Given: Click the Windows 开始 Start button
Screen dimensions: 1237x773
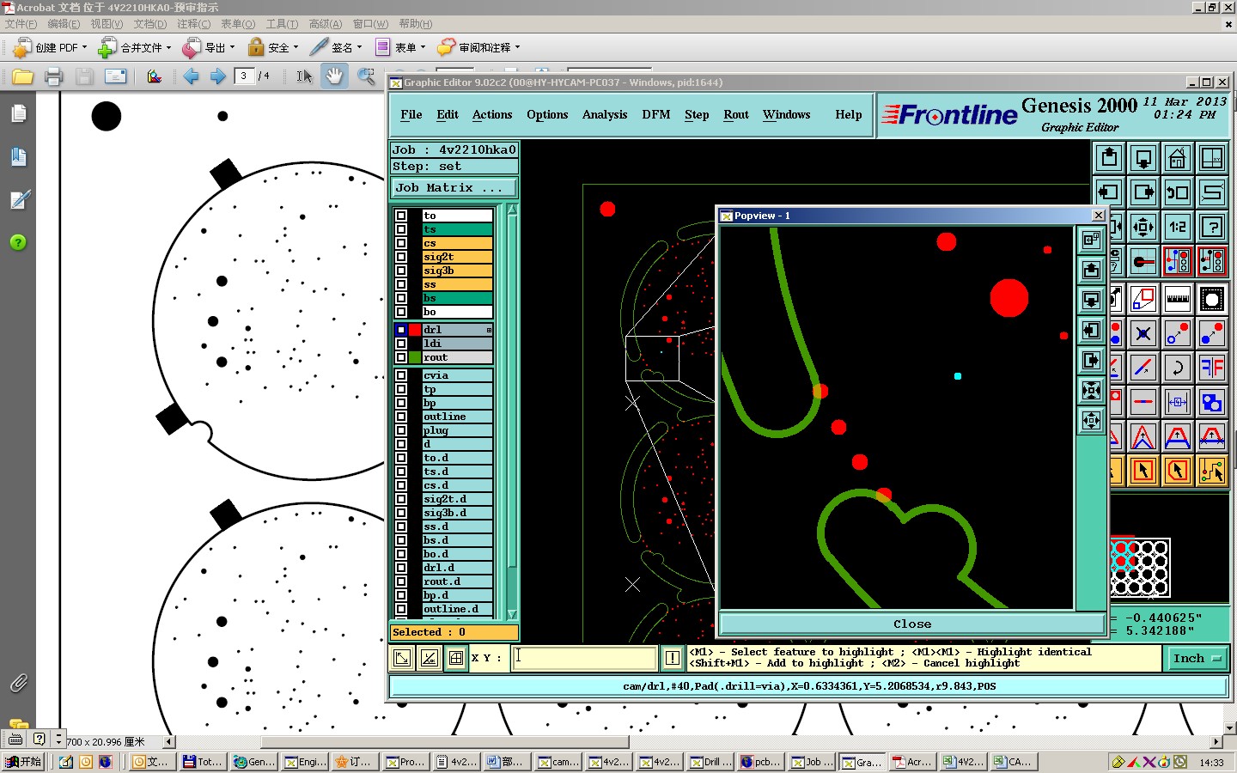Looking at the screenshot, I should pos(23,762).
